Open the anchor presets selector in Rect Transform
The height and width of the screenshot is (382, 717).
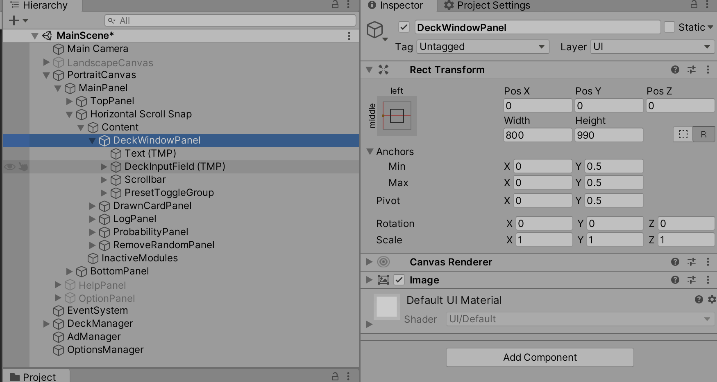coord(396,116)
